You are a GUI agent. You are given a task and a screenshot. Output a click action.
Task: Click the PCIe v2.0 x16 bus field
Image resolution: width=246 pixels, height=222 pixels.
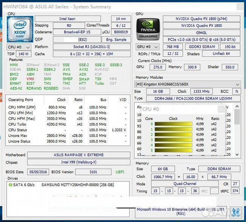pyautogui.click(x=202, y=39)
